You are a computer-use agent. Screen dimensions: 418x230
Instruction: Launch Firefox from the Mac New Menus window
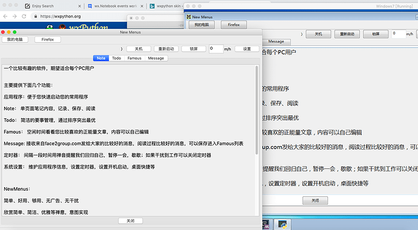click(x=48, y=40)
